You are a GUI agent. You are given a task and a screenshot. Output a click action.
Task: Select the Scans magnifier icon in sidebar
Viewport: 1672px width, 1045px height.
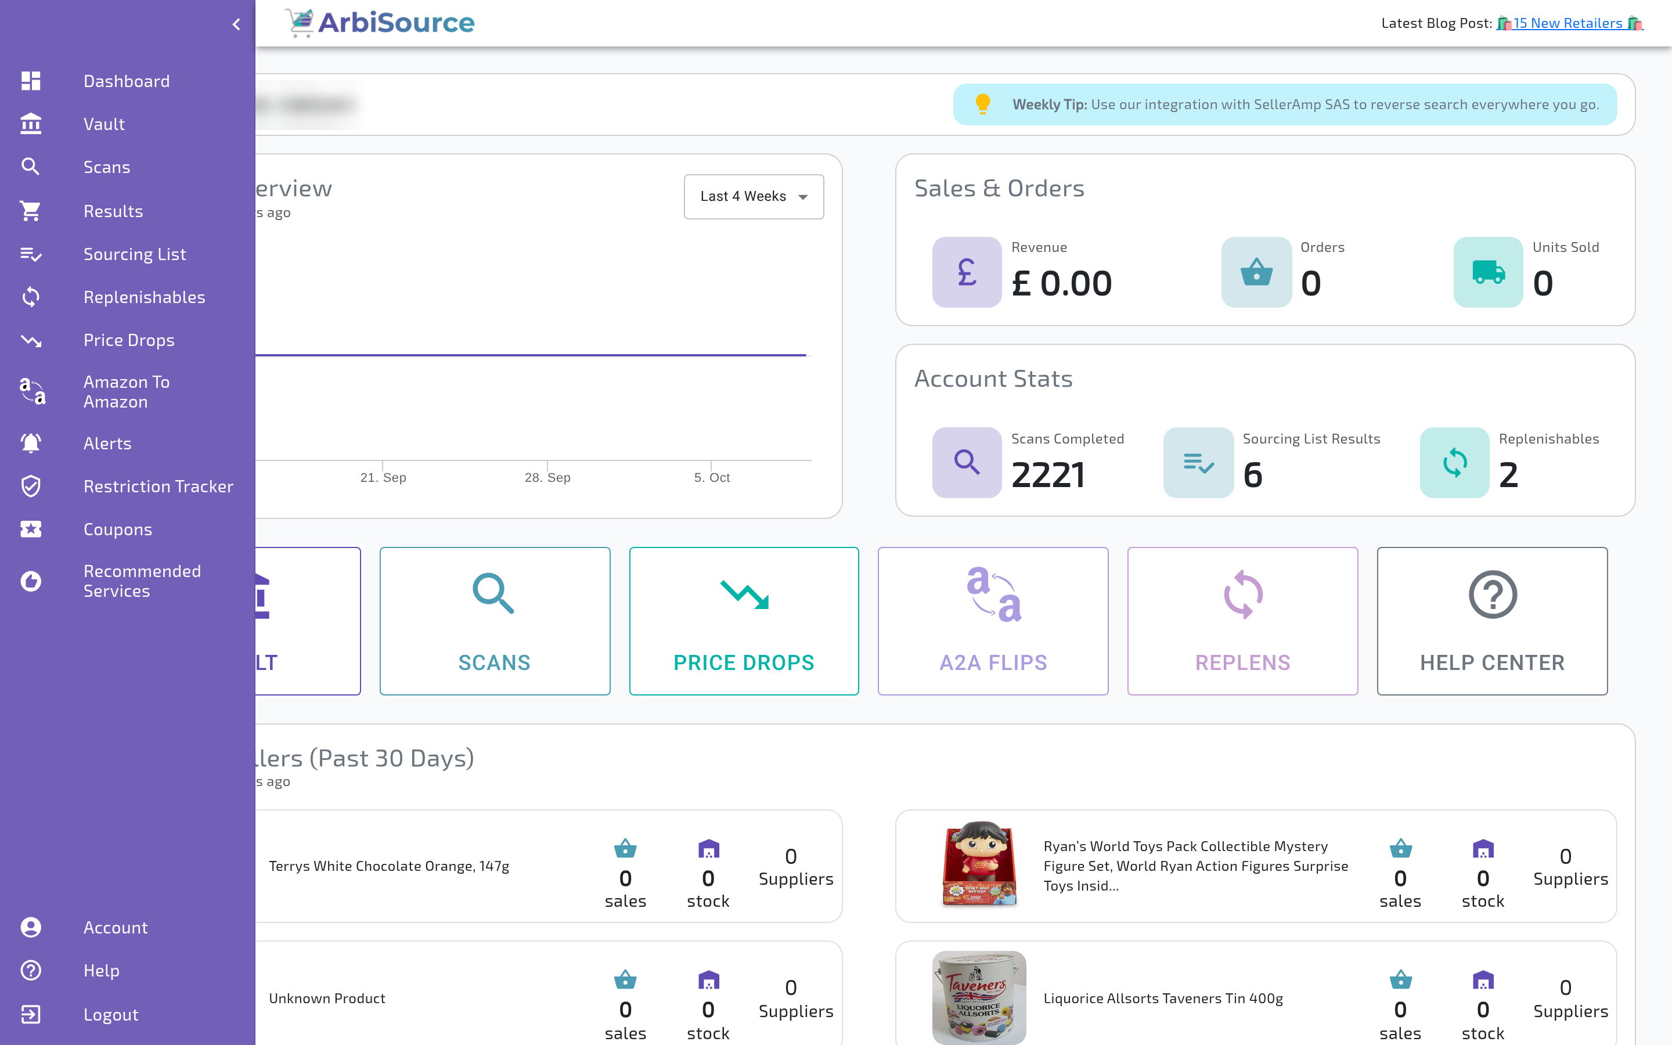(30, 167)
